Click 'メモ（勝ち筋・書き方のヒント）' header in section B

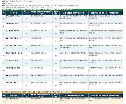coord(74,96)
